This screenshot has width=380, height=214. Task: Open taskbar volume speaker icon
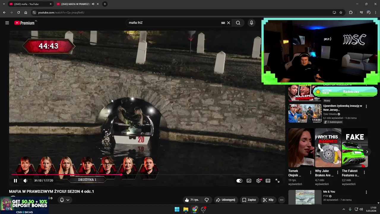361,209
